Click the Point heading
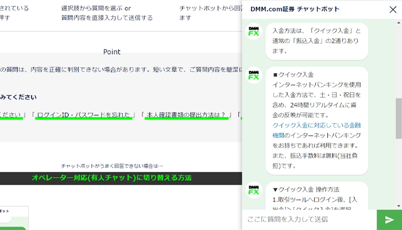Image resolution: width=402 pixels, height=230 pixels. click(112, 52)
